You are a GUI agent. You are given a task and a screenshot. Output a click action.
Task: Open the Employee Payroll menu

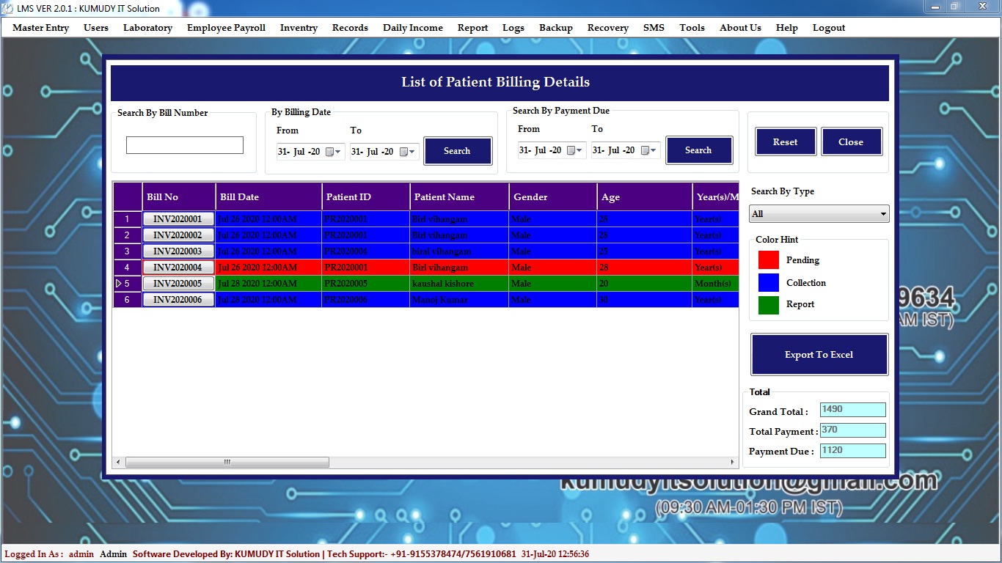pyautogui.click(x=226, y=28)
